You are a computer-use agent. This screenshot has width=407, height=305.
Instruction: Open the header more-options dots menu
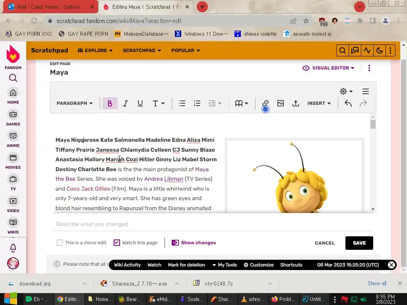(390, 50)
